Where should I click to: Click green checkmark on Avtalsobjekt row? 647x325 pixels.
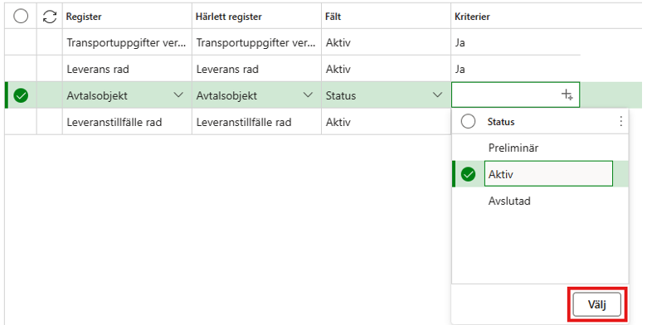pyautogui.click(x=21, y=95)
